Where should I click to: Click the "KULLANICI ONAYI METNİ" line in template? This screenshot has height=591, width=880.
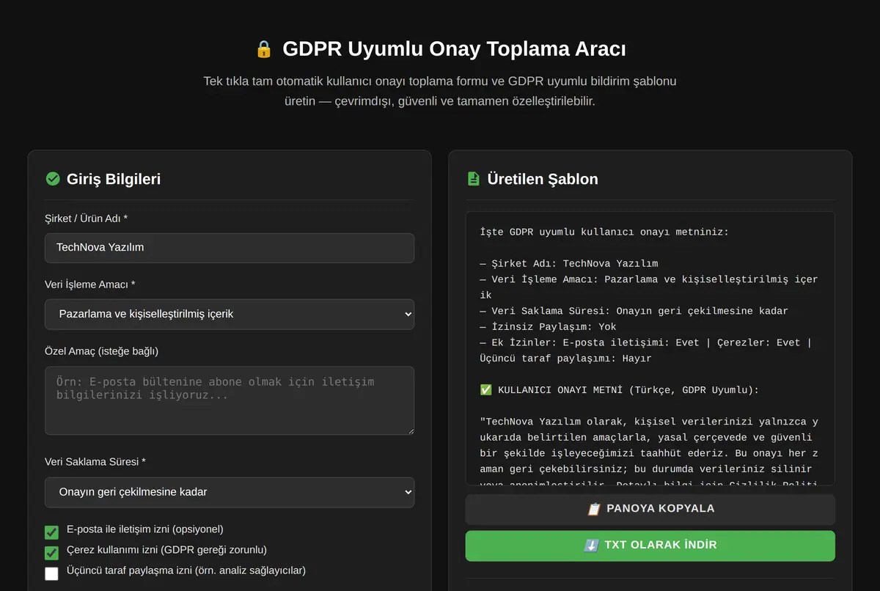[x=619, y=390]
